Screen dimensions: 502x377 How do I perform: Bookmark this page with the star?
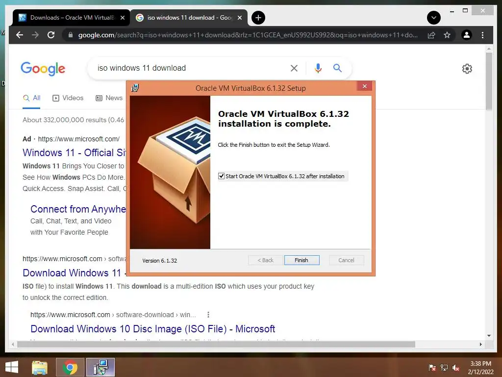447,35
